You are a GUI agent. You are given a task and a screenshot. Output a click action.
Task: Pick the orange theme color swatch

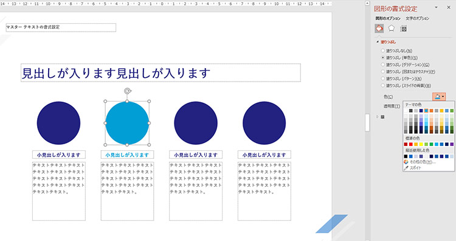coord(431,111)
